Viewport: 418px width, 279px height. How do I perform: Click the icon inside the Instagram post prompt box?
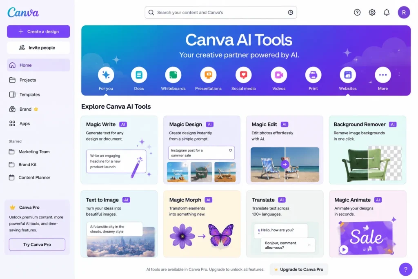[x=230, y=150]
